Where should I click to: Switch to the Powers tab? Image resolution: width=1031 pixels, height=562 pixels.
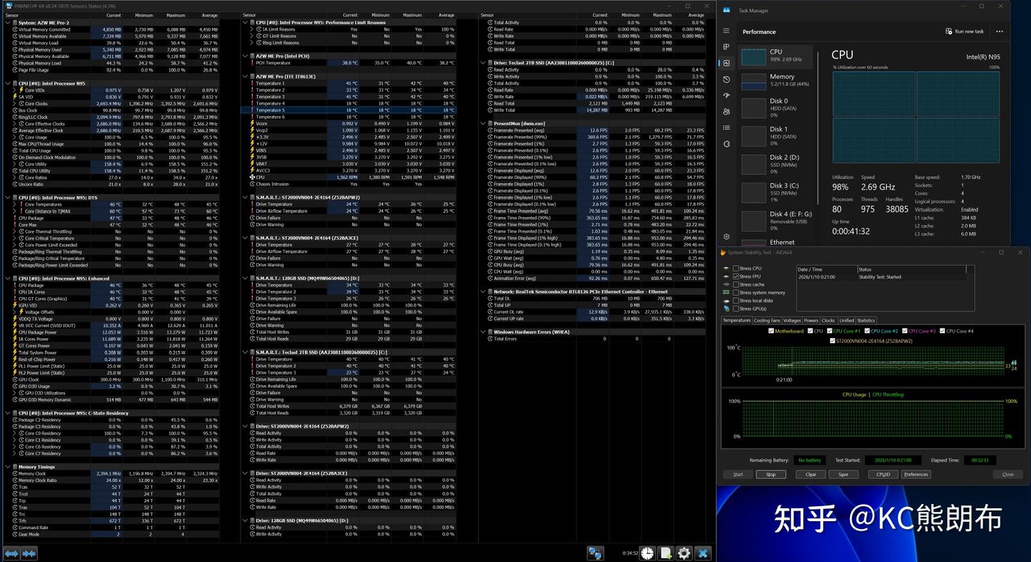point(811,321)
